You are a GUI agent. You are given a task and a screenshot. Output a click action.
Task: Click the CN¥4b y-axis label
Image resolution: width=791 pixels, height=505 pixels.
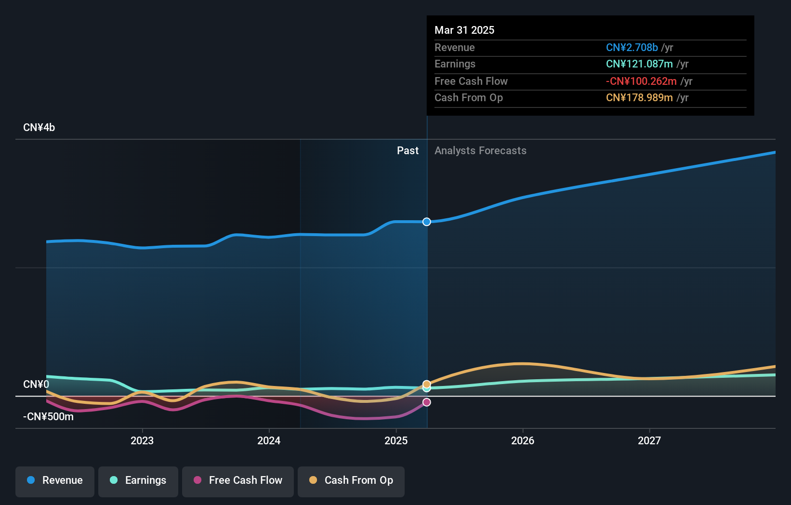39,128
